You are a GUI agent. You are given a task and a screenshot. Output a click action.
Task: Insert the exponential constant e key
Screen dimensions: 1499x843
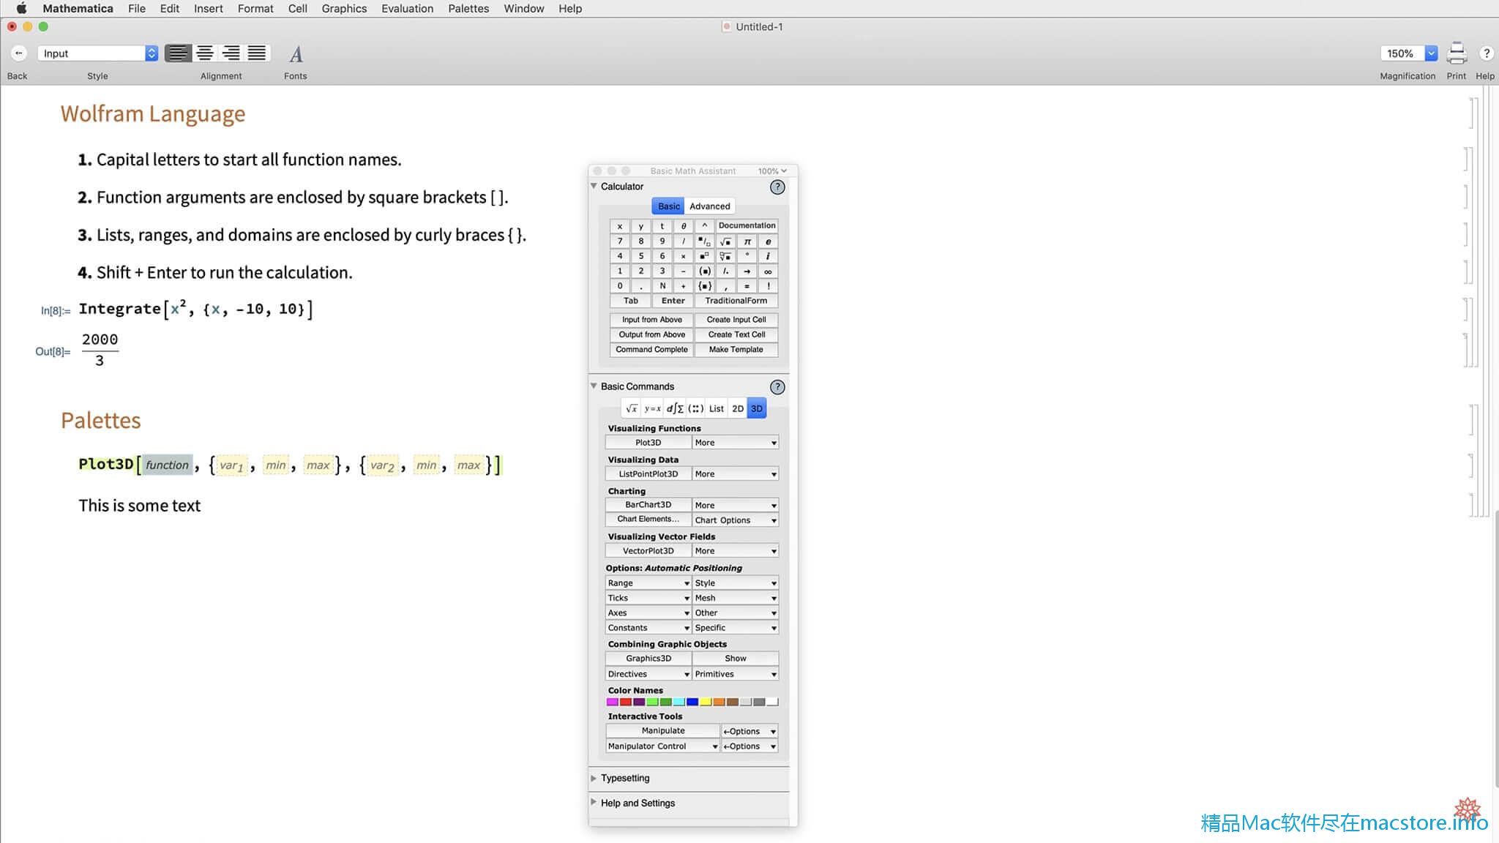(768, 241)
